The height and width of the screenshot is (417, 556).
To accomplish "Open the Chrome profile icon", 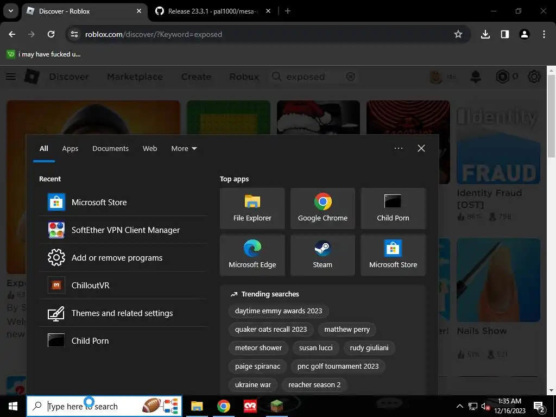I will (x=524, y=34).
